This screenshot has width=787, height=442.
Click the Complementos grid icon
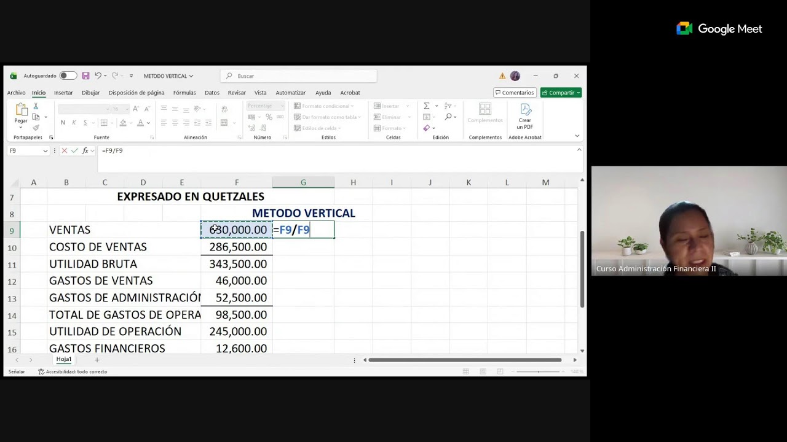[485, 109]
